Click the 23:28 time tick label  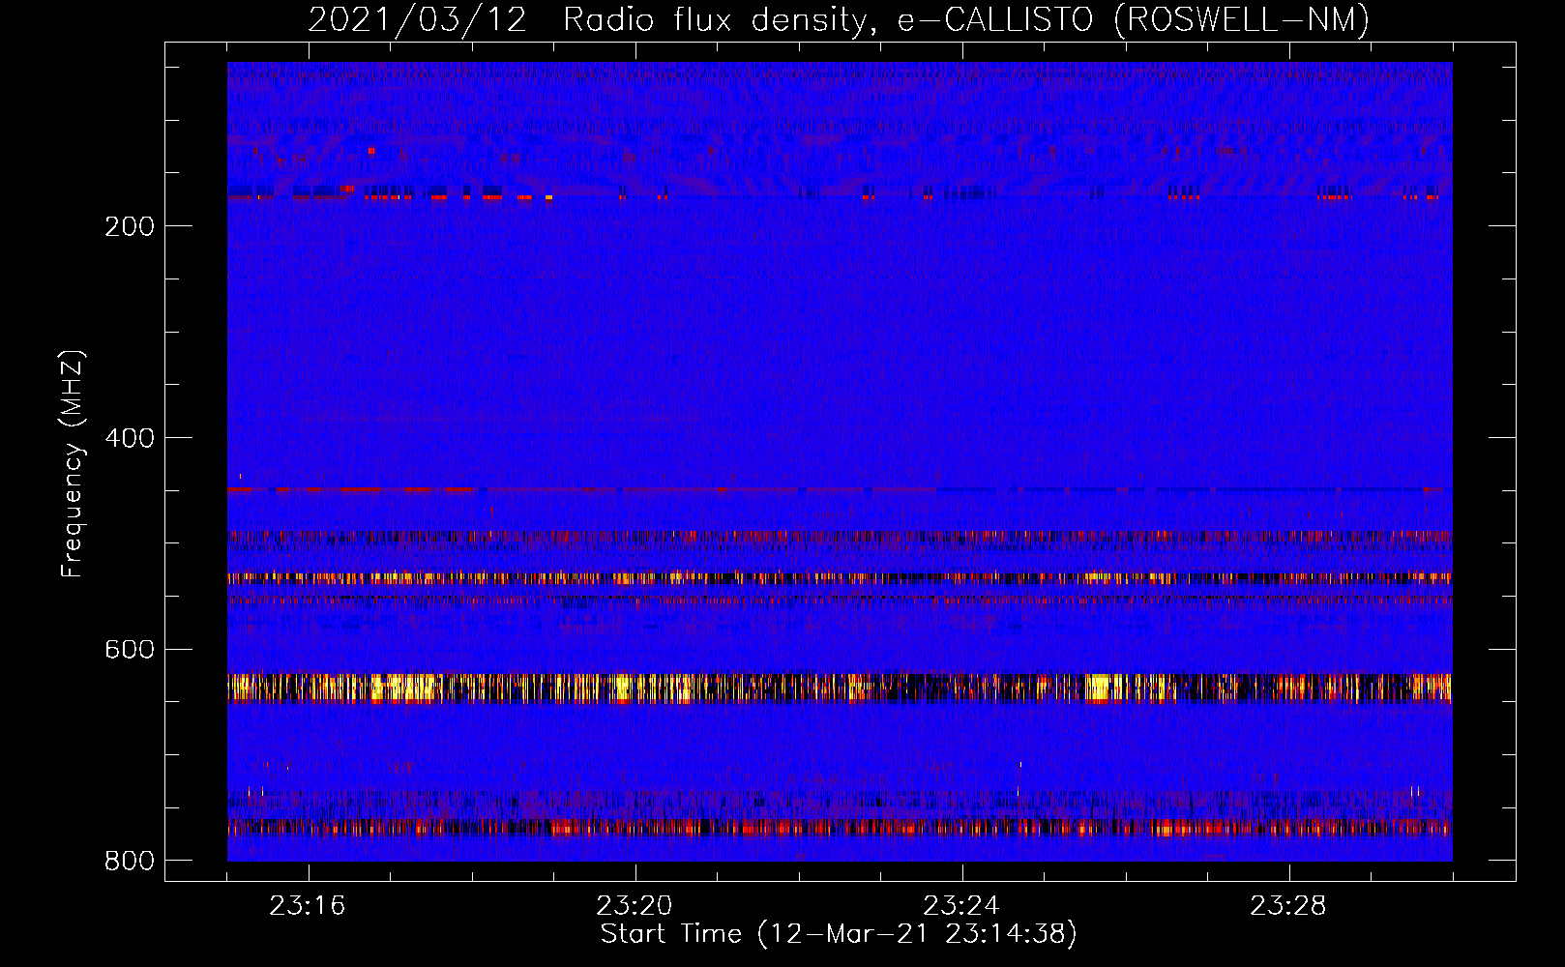pyautogui.click(x=1288, y=906)
